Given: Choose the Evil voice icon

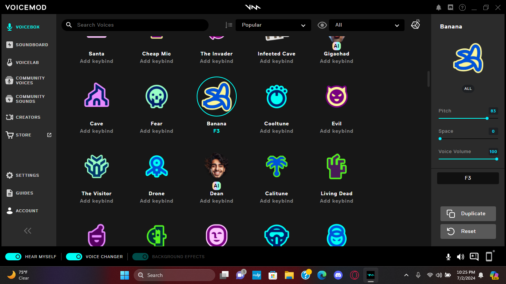Looking at the screenshot, I should tap(336, 97).
